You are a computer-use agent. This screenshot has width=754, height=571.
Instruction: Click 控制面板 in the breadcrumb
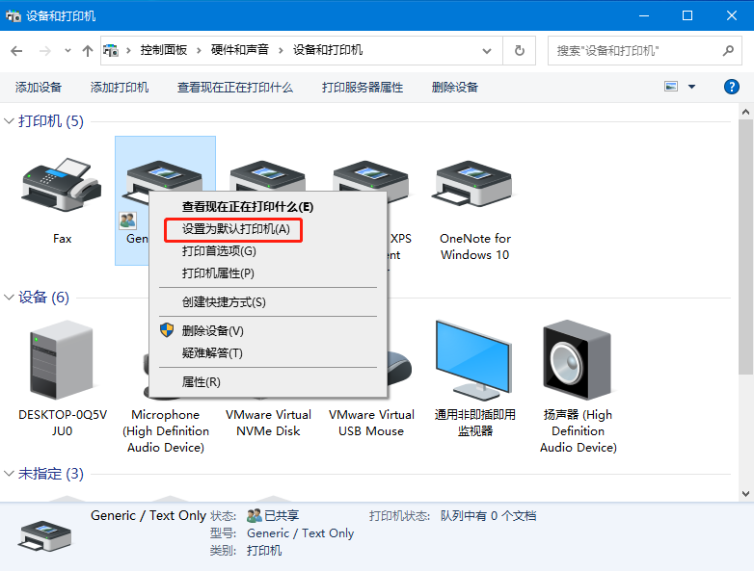point(164,50)
